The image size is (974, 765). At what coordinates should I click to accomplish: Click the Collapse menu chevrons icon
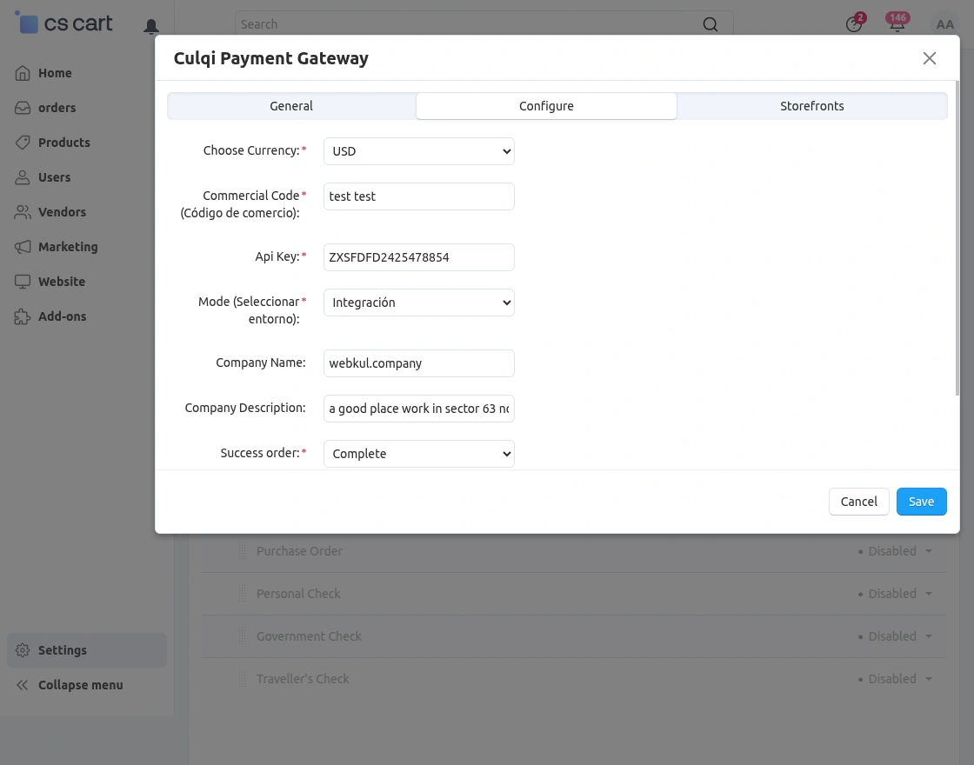[x=23, y=685]
